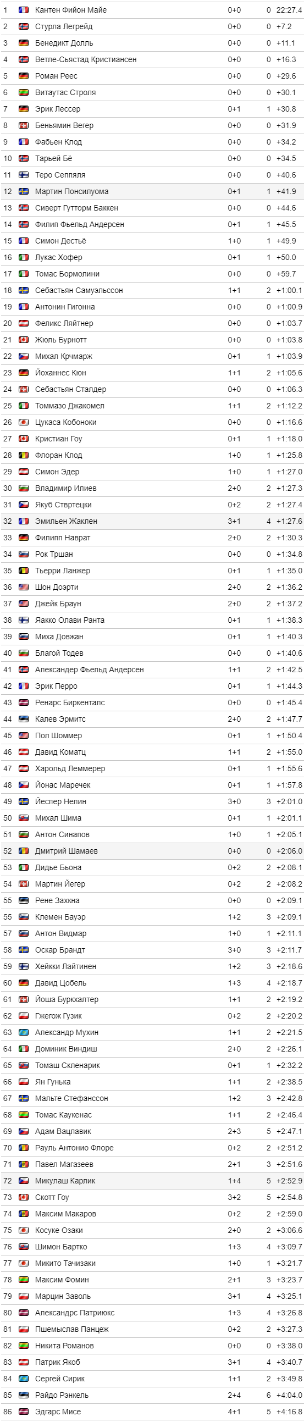The width and height of the screenshot is (304, 1422).
Task: Click the Swiss flag beside Беньямин Вегер
Action: pyautogui.click(x=24, y=125)
